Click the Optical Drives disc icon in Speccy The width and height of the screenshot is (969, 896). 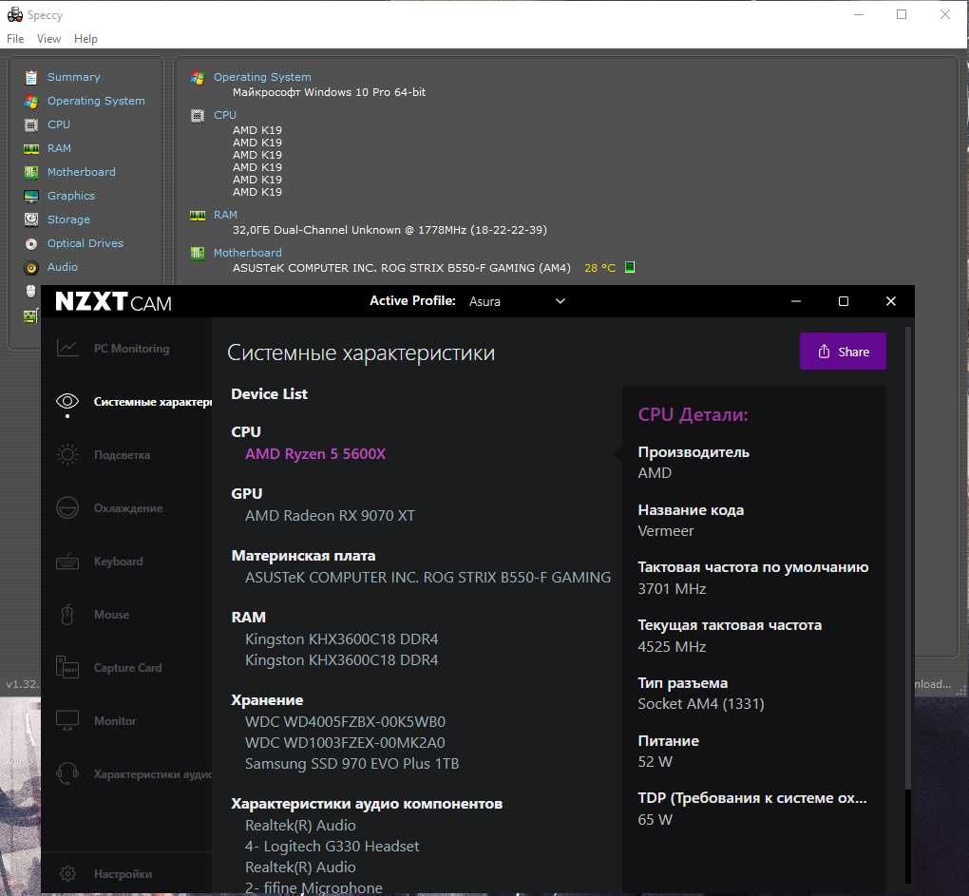[31, 243]
